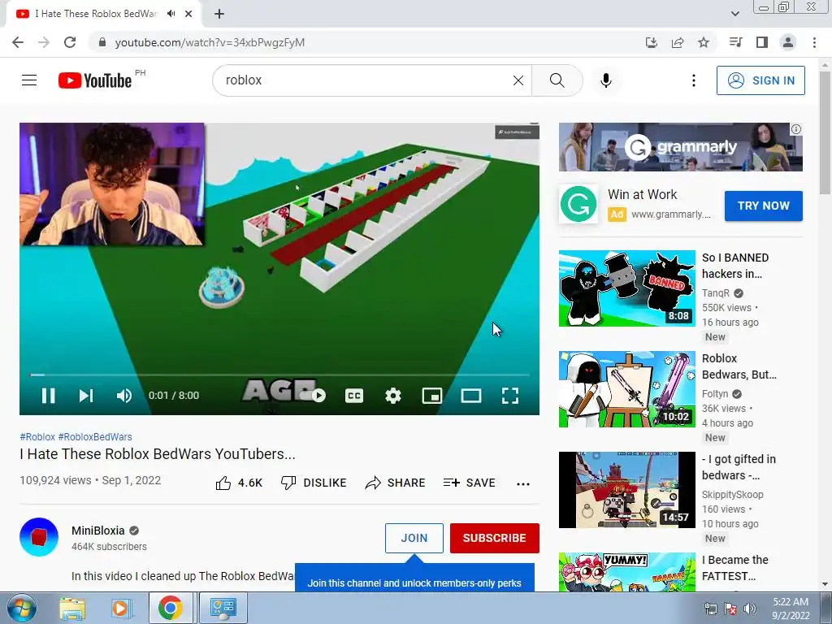The height and width of the screenshot is (624, 832).
Task: Go to the YouTube home logo
Action: [x=95, y=80]
